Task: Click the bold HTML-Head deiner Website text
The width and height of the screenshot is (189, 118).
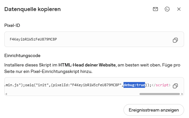Action: [x=87, y=65]
